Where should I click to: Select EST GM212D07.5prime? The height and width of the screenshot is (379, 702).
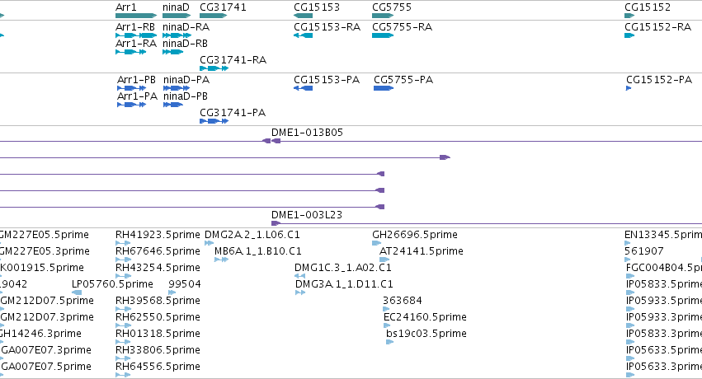pyautogui.click(x=47, y=301)
